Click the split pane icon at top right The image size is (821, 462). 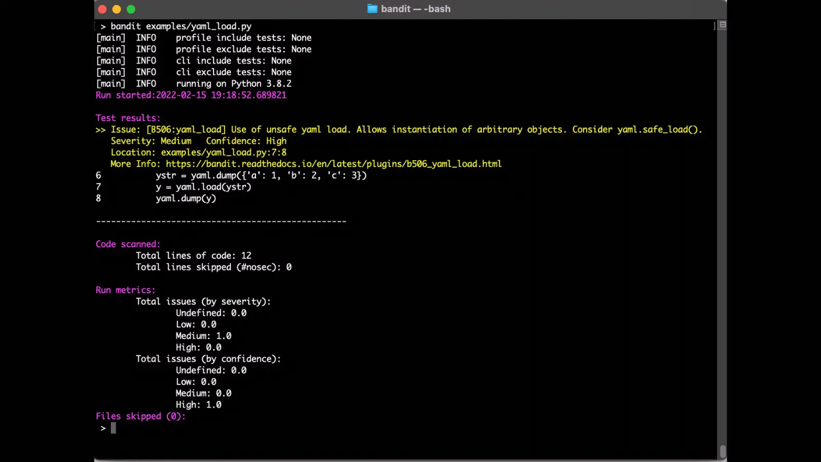pos(722,25)
